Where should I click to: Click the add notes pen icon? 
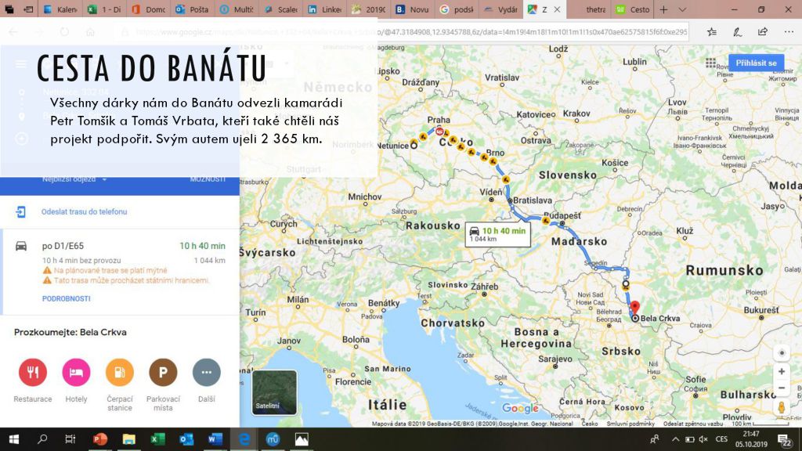point(737,31)
